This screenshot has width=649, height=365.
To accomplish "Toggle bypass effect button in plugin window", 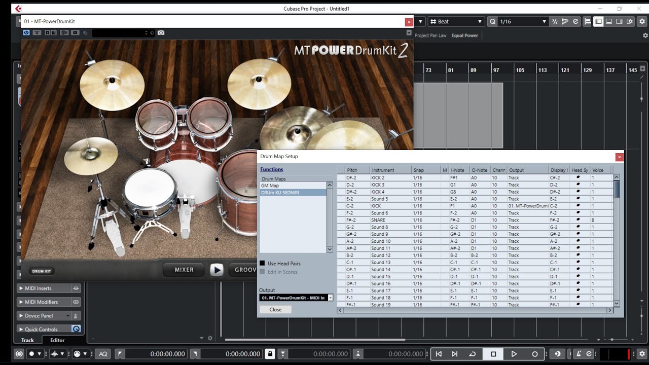I will point(37,32).
